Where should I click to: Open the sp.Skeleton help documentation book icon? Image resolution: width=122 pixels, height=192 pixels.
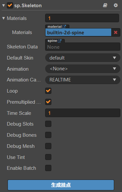tap(105, 5)
